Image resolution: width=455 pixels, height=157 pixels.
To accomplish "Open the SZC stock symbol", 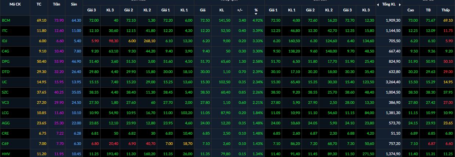I will (x=5, y=92).
